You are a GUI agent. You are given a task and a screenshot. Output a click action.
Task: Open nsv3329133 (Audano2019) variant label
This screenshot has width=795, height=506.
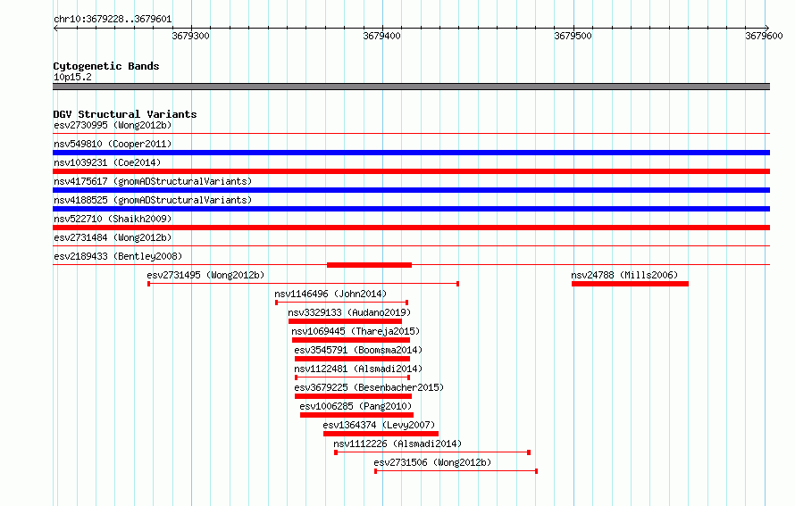349,312
